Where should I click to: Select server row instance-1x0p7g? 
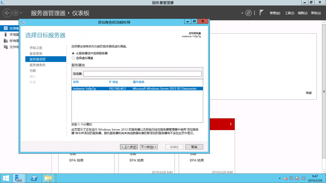point(137,88)
